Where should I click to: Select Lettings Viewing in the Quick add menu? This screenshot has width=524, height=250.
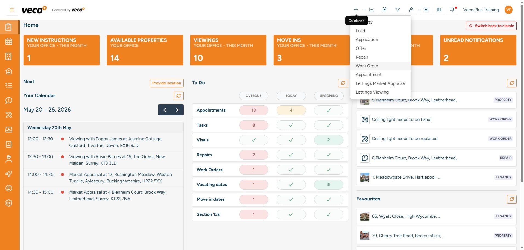click(380, 92)
